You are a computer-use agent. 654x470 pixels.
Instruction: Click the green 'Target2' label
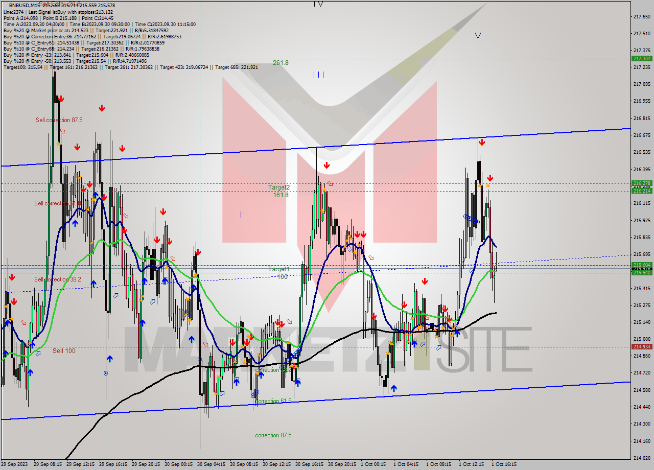279,187
